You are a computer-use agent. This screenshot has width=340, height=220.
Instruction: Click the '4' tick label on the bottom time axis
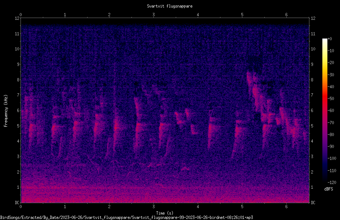[198, 207]
